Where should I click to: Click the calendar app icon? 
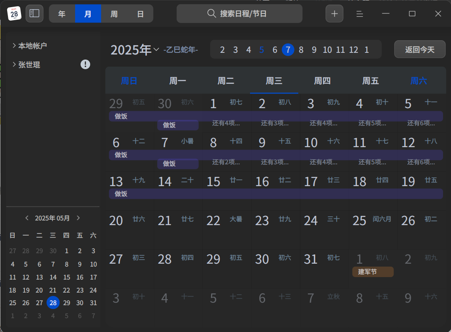[14, 13]
